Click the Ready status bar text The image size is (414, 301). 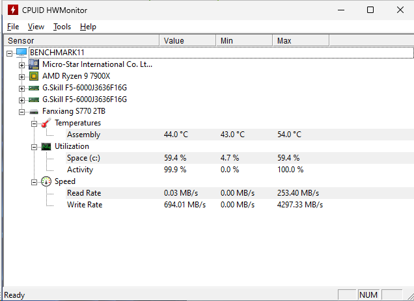(x=14, y=295)
